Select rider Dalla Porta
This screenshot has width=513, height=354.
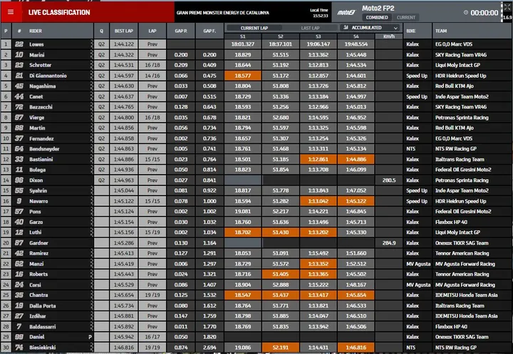43,305
